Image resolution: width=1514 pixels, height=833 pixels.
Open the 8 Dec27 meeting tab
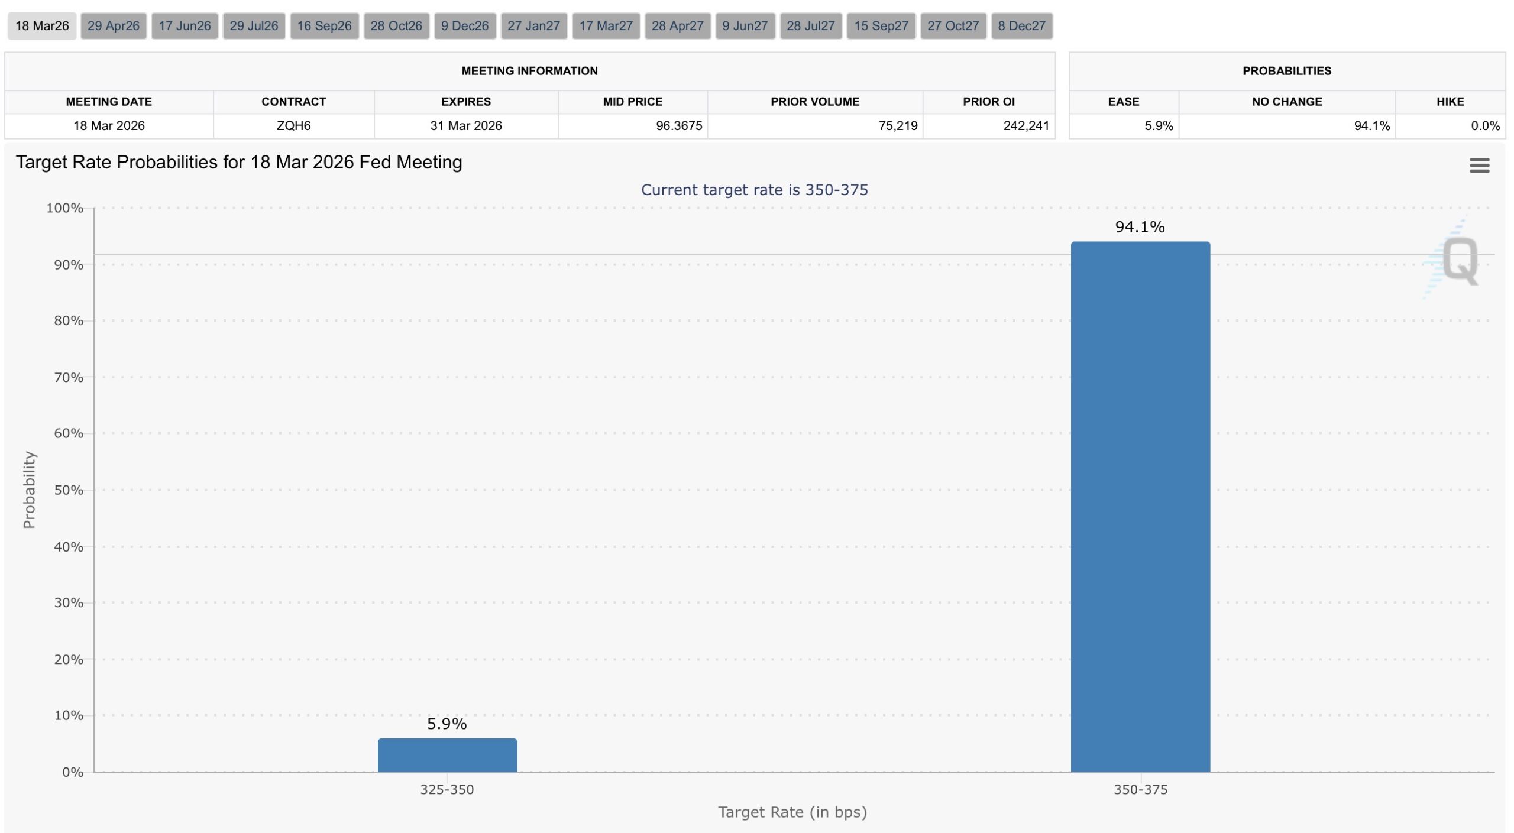click(x=1023, y=25)
